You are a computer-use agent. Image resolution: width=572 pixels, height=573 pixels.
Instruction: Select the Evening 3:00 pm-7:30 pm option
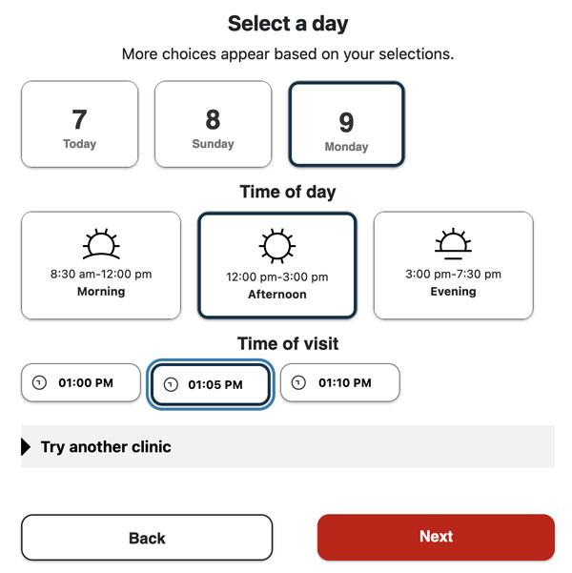453,265
